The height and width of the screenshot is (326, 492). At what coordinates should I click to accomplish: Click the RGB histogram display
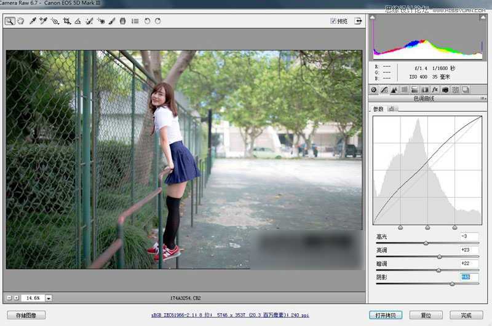coord(427,37)
